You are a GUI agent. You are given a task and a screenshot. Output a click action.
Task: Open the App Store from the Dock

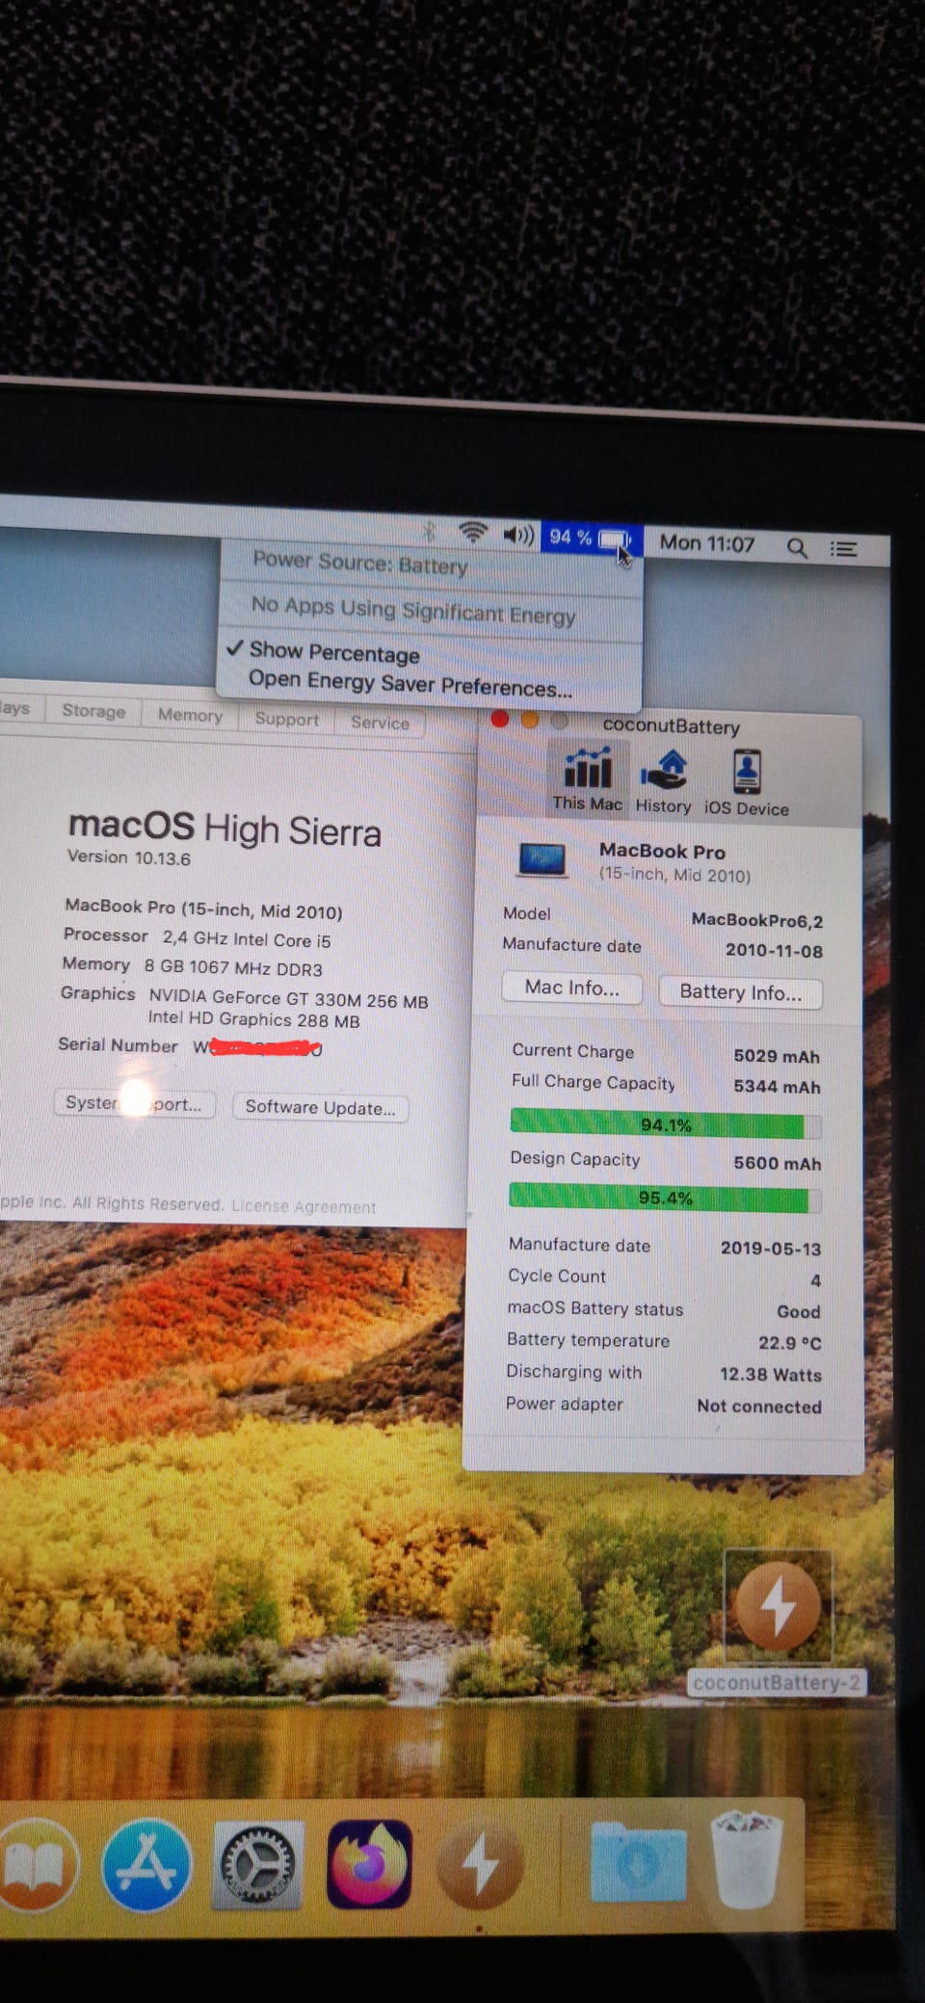146,1864
